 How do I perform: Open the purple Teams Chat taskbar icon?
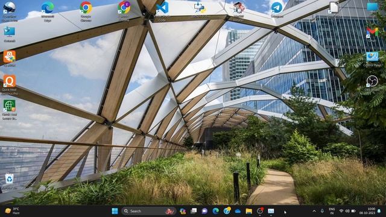click(204, 211)
